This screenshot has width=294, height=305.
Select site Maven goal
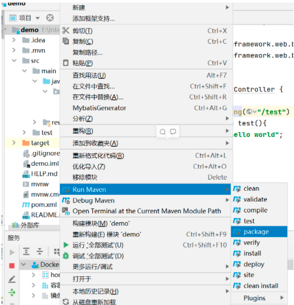point(259,275)
